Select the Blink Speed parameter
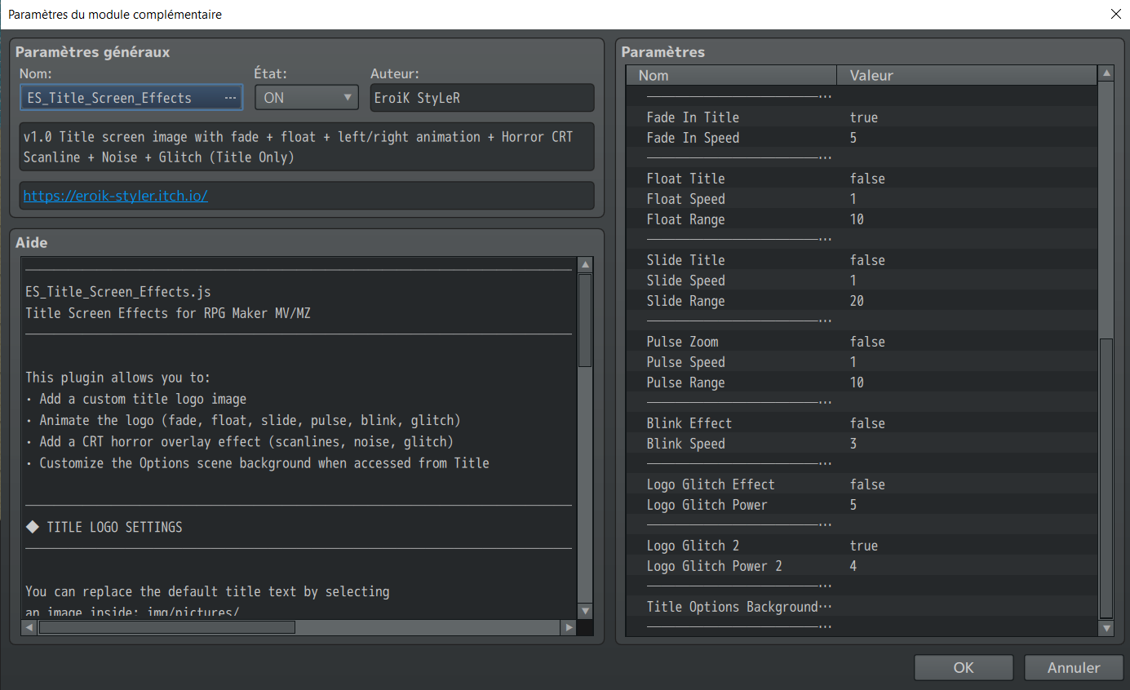1130x690 pixels. pyautogui.click(x=862, y=444)
